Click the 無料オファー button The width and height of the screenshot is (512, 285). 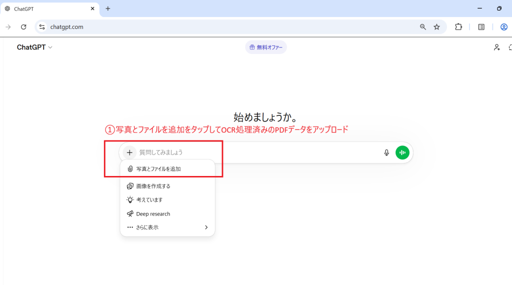click(266, 47)
